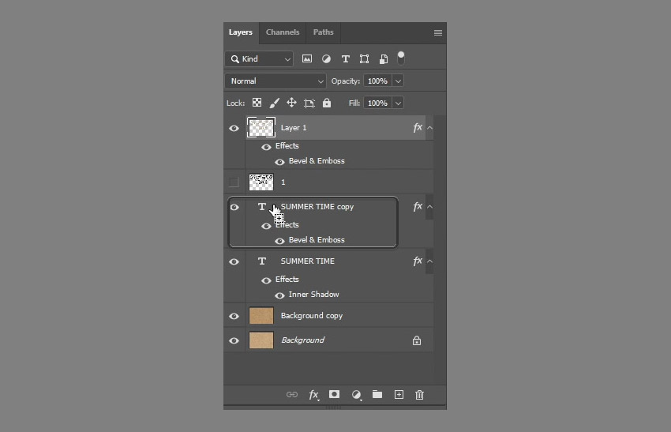Click fx icon on SUMMER TIME copy
This screenshot has width=671, height=432.
[x=418, y=207]
